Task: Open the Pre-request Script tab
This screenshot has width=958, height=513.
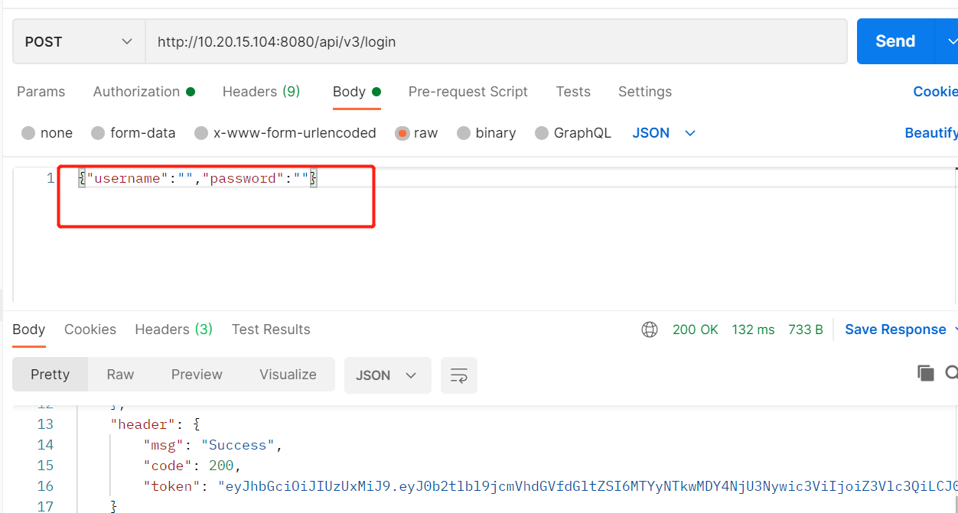Action: pyautogui.click(x=468, y=92)
